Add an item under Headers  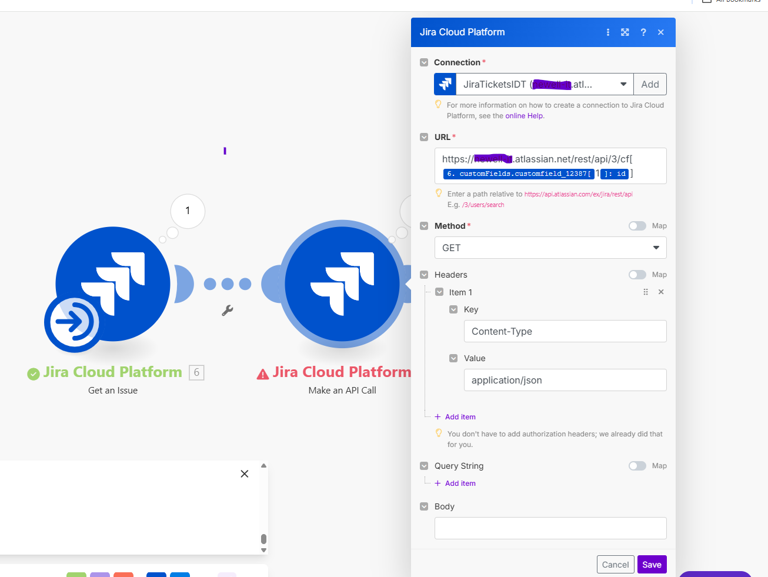pyautogui.click(x=455, y=417)
